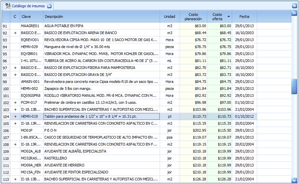Select the RASTRILLERO row description

click(56, 158)
